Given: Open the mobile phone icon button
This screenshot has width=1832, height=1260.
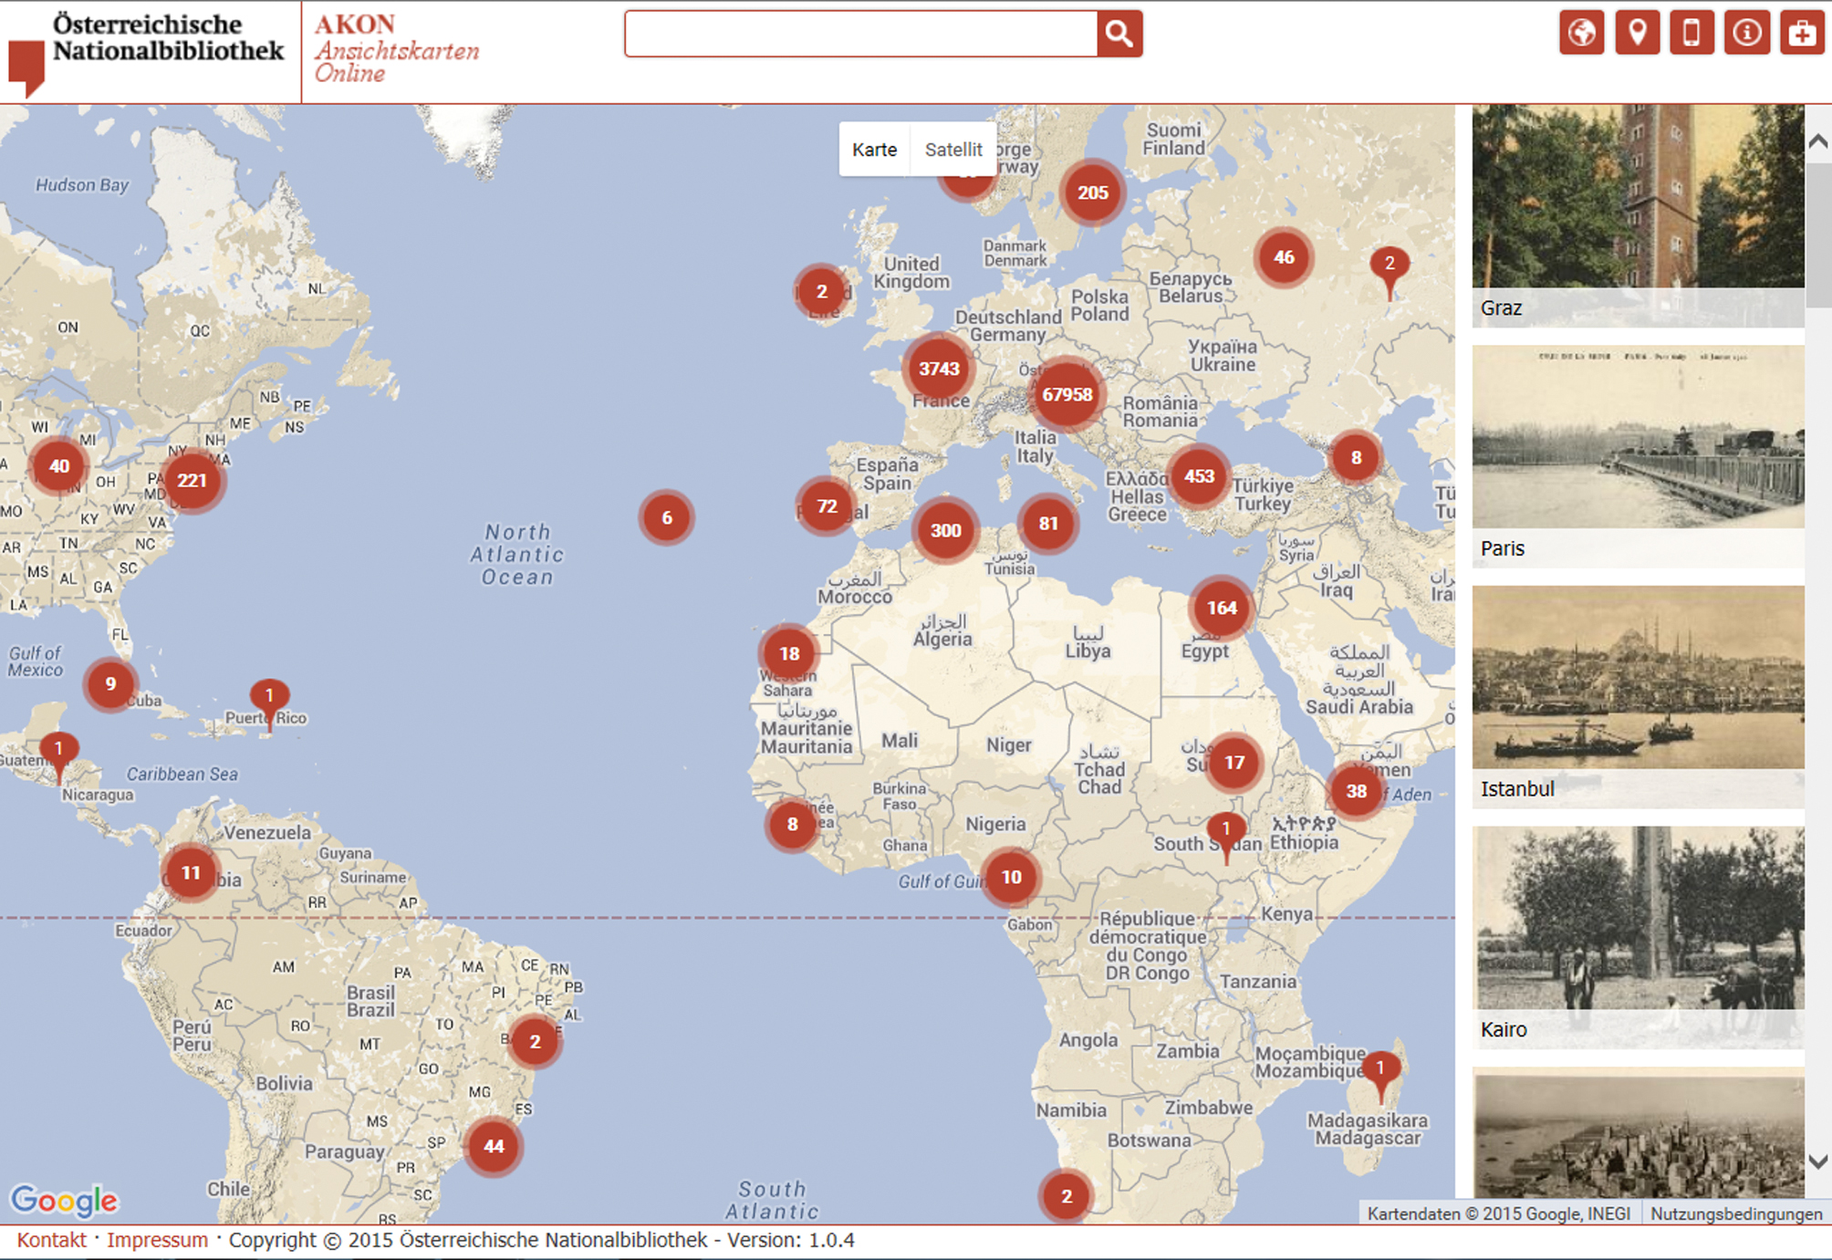Looking at the screenshot, I should pos(1691,34).
